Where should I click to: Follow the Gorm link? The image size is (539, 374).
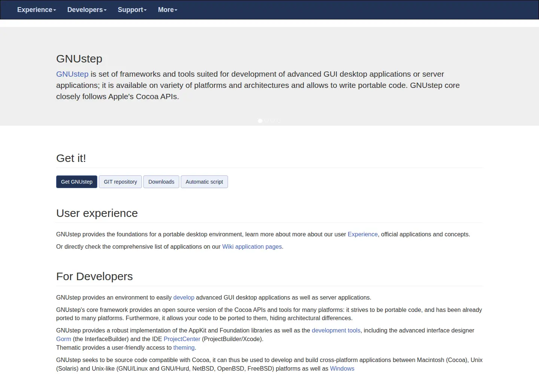click(x=64, y=339)
